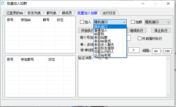This screenshot has height=107, width=176.
Task: Enable the 加群 checkbox
Action: tap(133, 22)
